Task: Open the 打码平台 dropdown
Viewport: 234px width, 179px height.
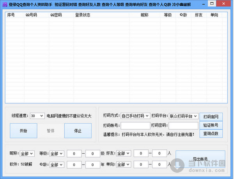Action: [x=183, y=116]
